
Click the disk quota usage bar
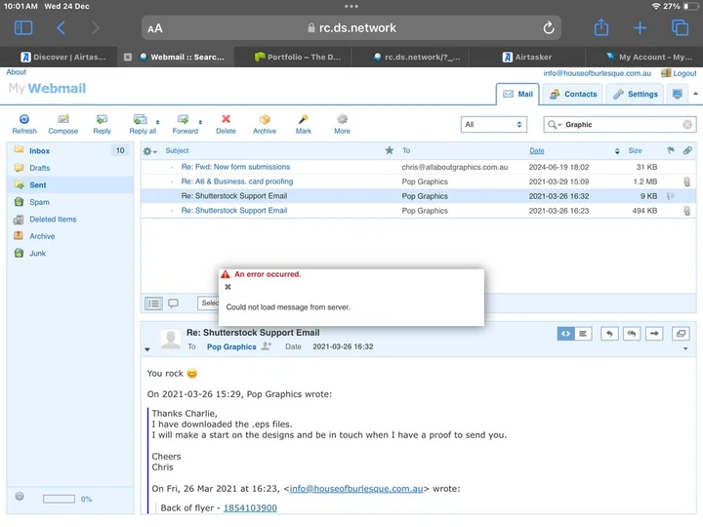point(59,499)
